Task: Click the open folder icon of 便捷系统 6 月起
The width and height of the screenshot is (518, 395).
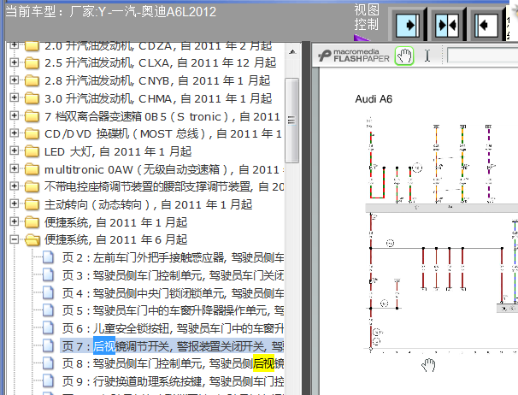Action: click(32, 240)
